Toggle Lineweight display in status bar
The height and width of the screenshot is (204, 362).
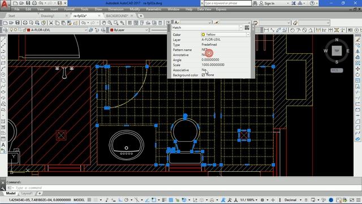click(x=164, y=200)
